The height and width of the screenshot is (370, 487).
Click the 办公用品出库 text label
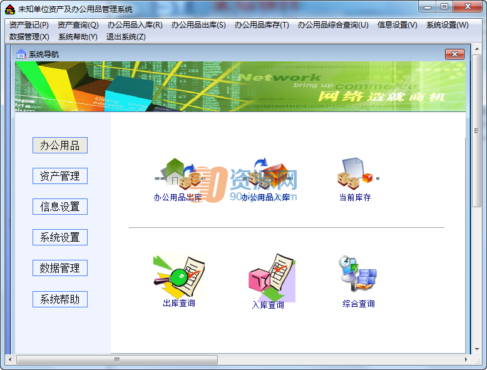178,197
